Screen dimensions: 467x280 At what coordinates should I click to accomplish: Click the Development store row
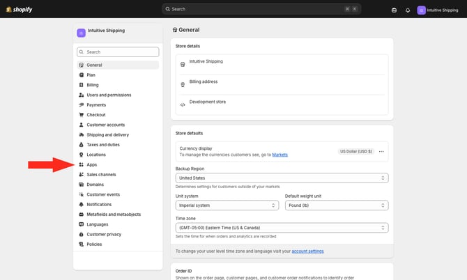(282, 104)
